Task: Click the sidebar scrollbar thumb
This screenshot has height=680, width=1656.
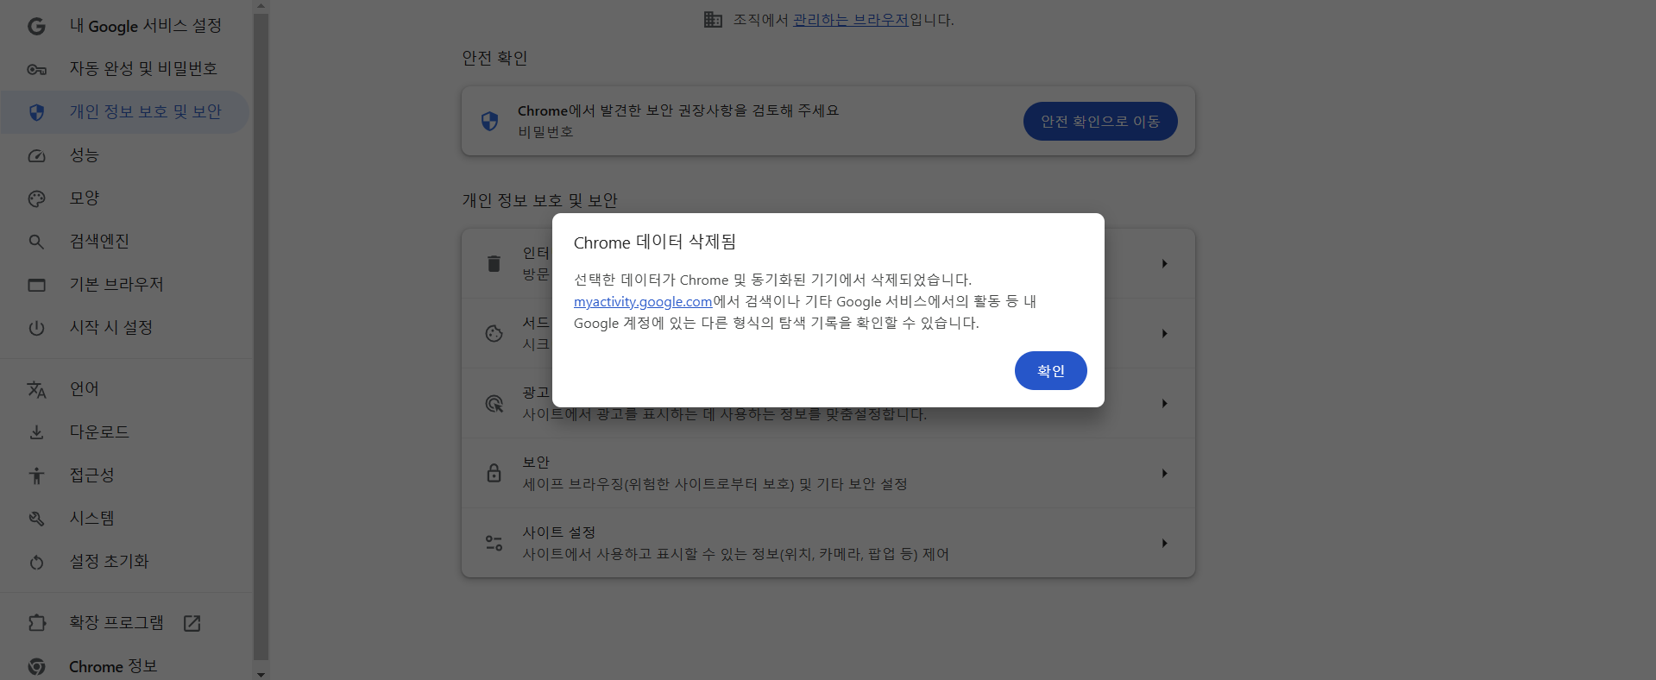Action: coord(261,337)
